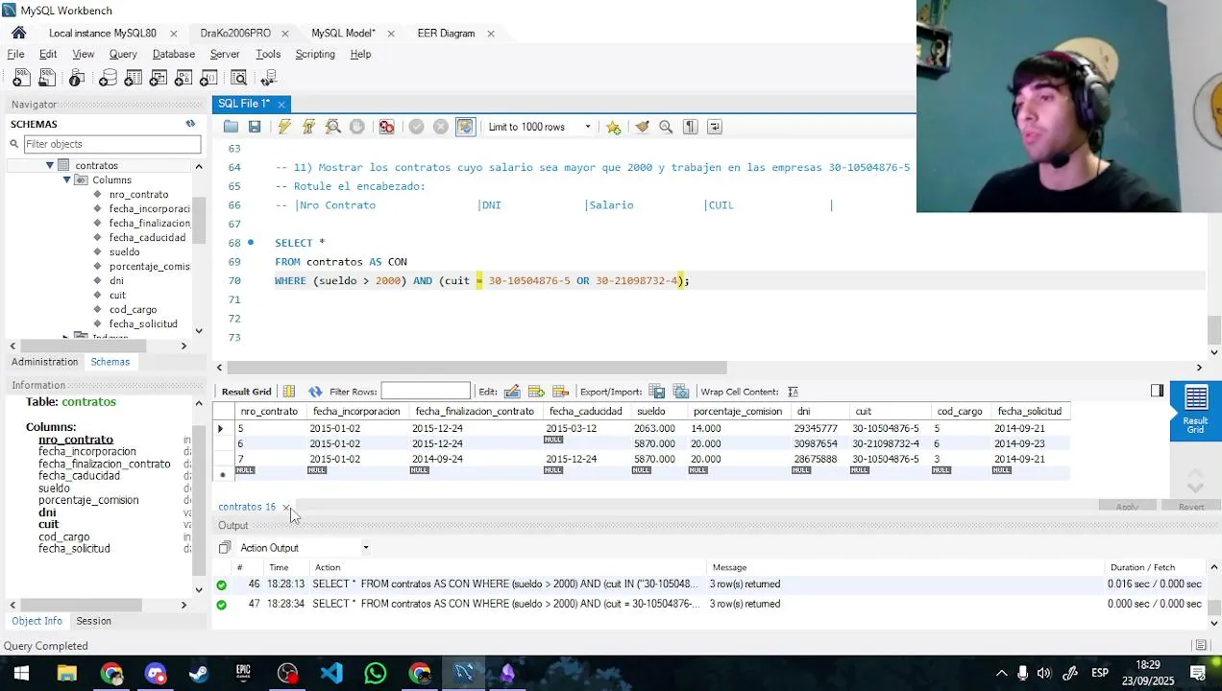
Task: Create a new view icon
Action: [158, 78]
